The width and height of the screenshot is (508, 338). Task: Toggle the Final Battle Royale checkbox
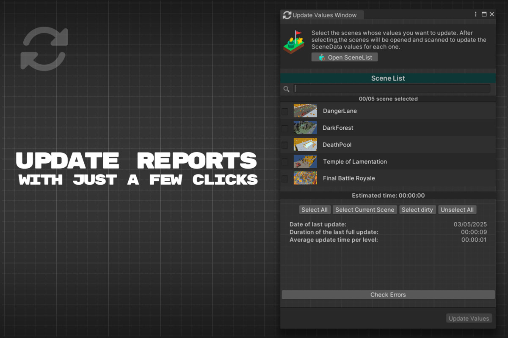click(x=285, y=179)
